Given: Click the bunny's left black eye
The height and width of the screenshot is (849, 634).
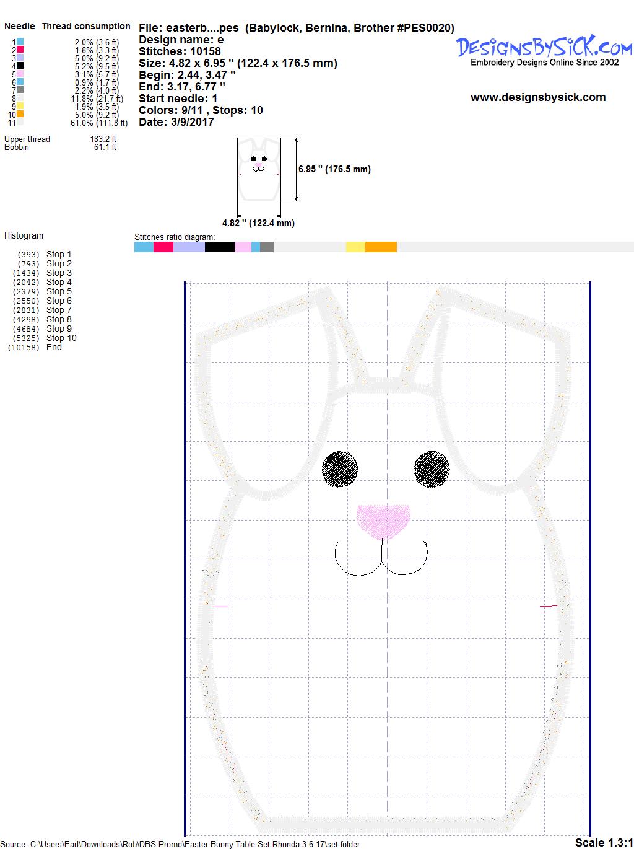Looking at the screenshot, I should tap(340, 468).
